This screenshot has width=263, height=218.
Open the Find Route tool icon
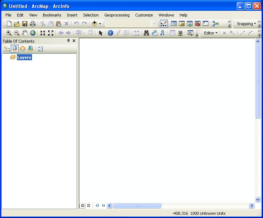click(x=154, y=33)
